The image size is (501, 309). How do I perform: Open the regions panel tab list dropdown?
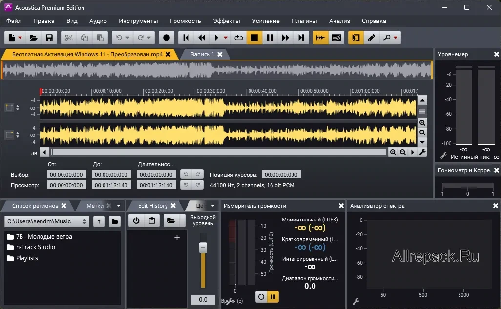[119, 206]
